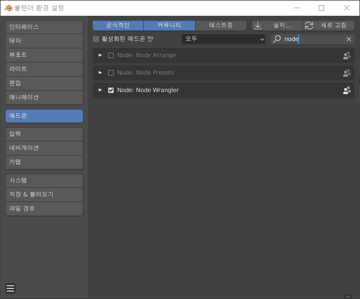Click the Blender logo in title bar
The height and width of the screenshot is (299, 360).
(8, 8)
